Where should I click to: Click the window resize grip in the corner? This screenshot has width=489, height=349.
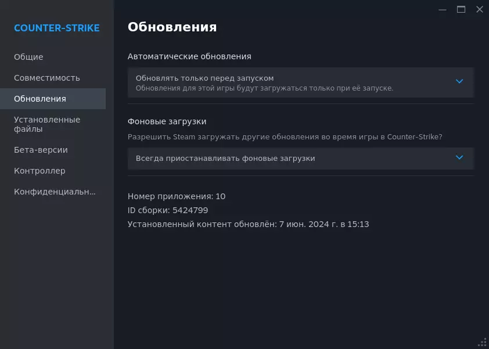click(482, 342)
